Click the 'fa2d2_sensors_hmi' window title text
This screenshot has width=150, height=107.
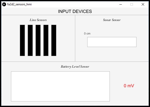point(19,4)
